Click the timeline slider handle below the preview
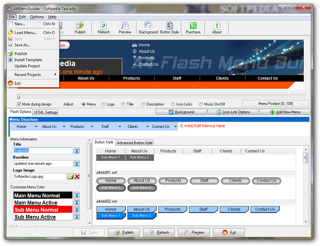This screenshot has width=320, height=246. pos(18,96)
